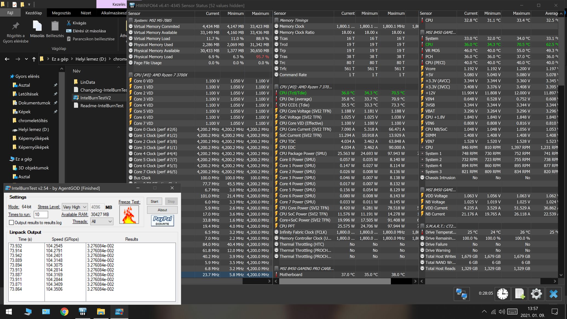The width and height of the screenshot is (567, 319).
Task: Switch to HWiNFO taskbar icon
Action: coord(82,312)
